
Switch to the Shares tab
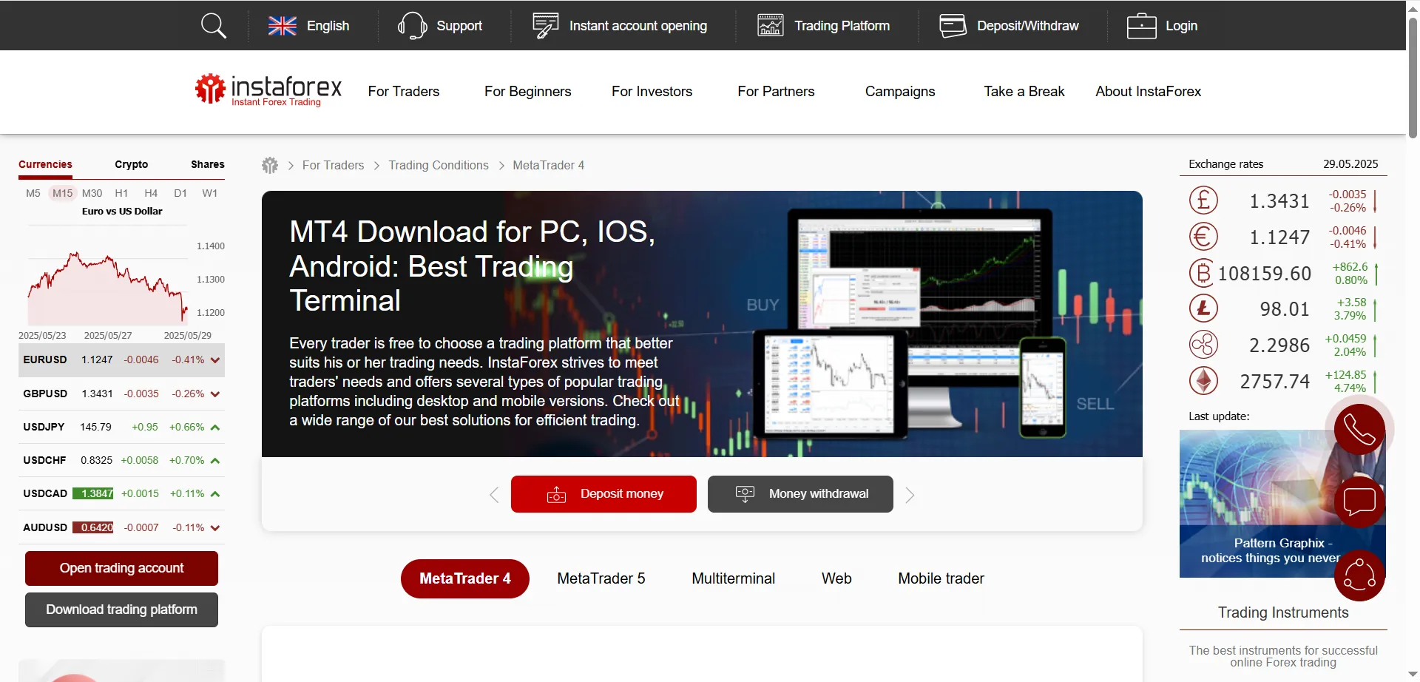(x=208, y=164)
